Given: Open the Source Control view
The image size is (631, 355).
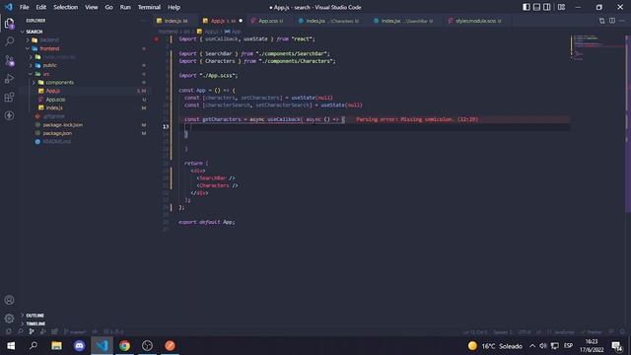Looking at the screenshot, I should click(x=9, y=61).
